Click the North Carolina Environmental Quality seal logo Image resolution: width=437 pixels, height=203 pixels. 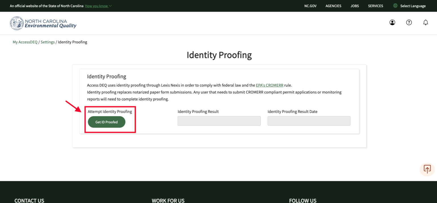17,23
